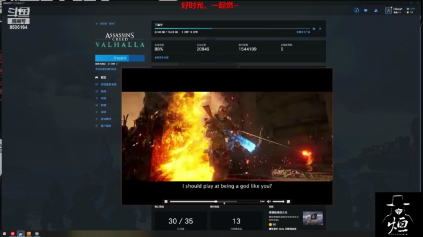423x237 pixels.
Task: Open the red app icon in the taskbar
Action: coord(13,233)
